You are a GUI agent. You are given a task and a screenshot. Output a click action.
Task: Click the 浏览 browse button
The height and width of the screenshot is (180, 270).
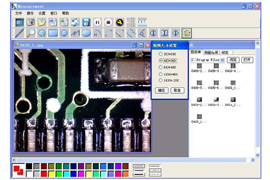233,60
